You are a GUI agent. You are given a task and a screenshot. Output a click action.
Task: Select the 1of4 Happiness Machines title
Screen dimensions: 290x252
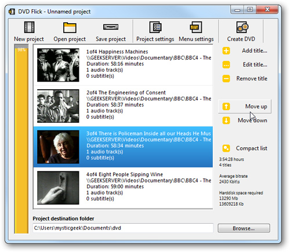123,65
